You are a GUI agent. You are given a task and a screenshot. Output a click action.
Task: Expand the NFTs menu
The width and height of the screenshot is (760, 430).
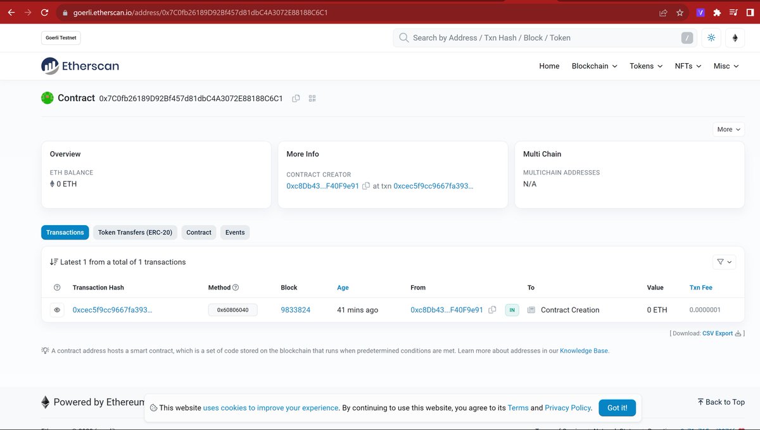688,66
